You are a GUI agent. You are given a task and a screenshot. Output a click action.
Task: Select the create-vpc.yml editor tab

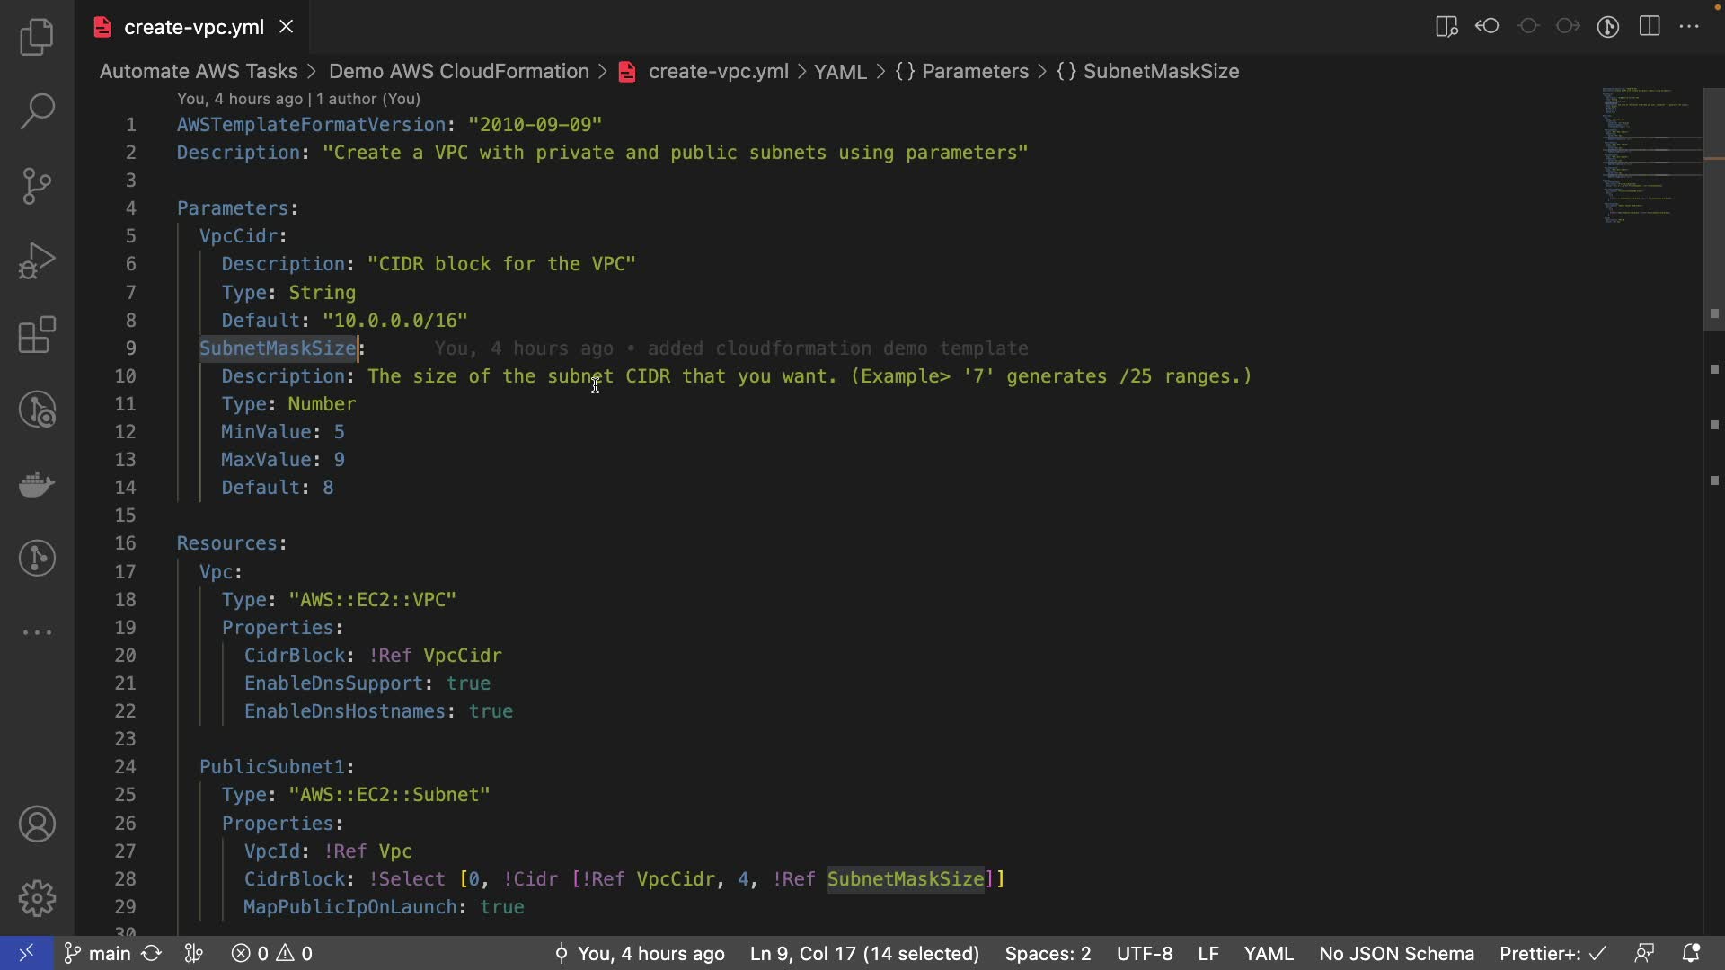tap(193, 27)
